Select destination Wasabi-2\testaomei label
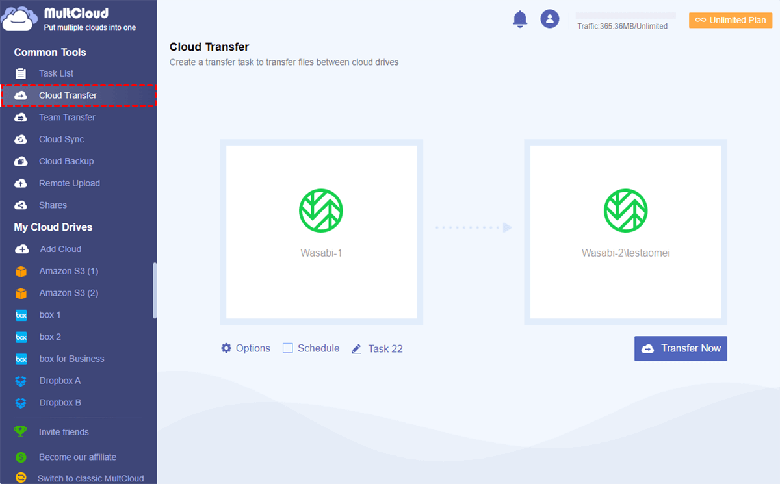 pos(625,253)
